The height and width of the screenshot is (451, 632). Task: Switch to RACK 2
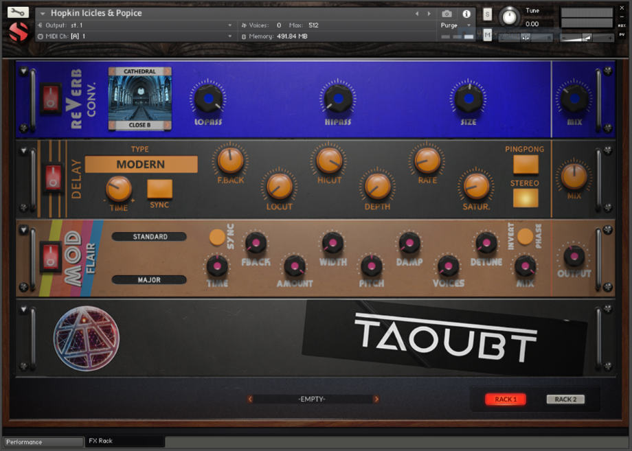pos(565,400)
